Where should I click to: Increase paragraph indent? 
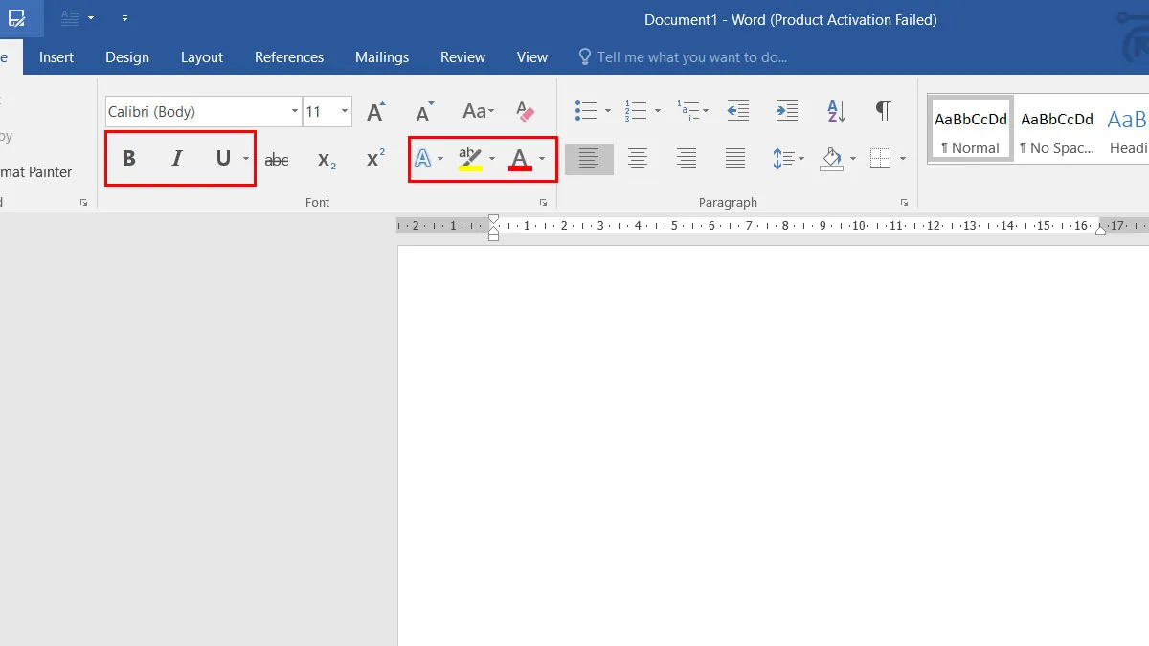[x=786, y=111]
